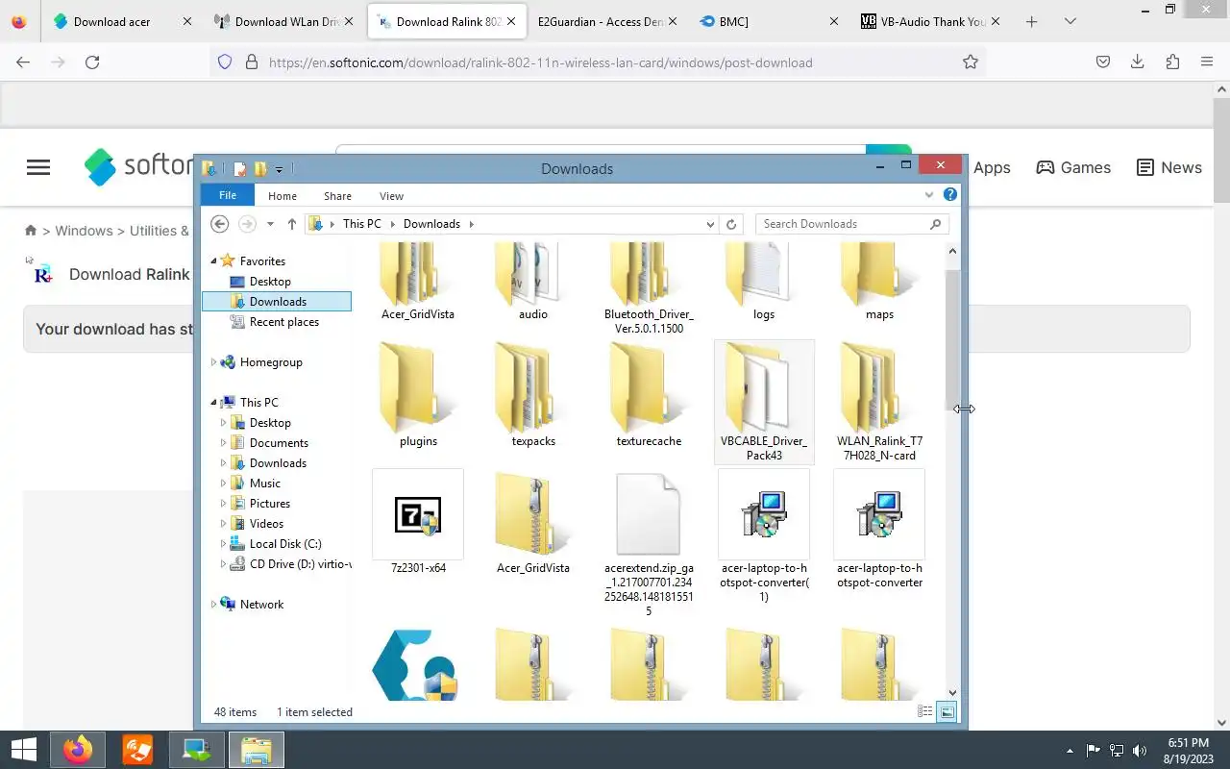Image resolution: width=1230 pixels, height=769 pixels.
Task: Click Explorer Help question mark icon
Action: click(x=950, y=195)
